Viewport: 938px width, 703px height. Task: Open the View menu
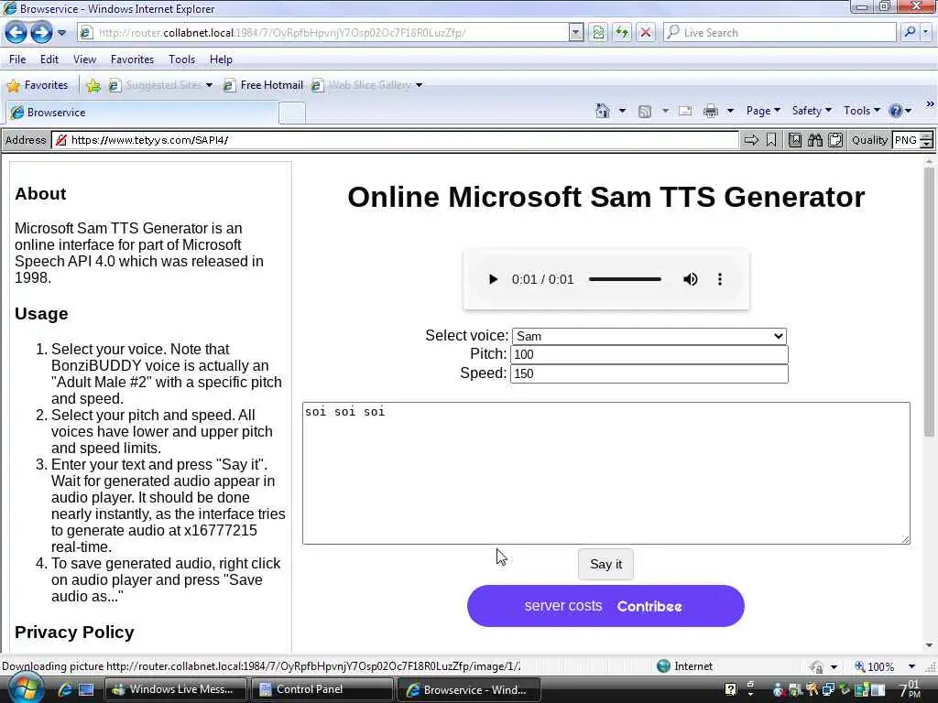coord(84,59)
